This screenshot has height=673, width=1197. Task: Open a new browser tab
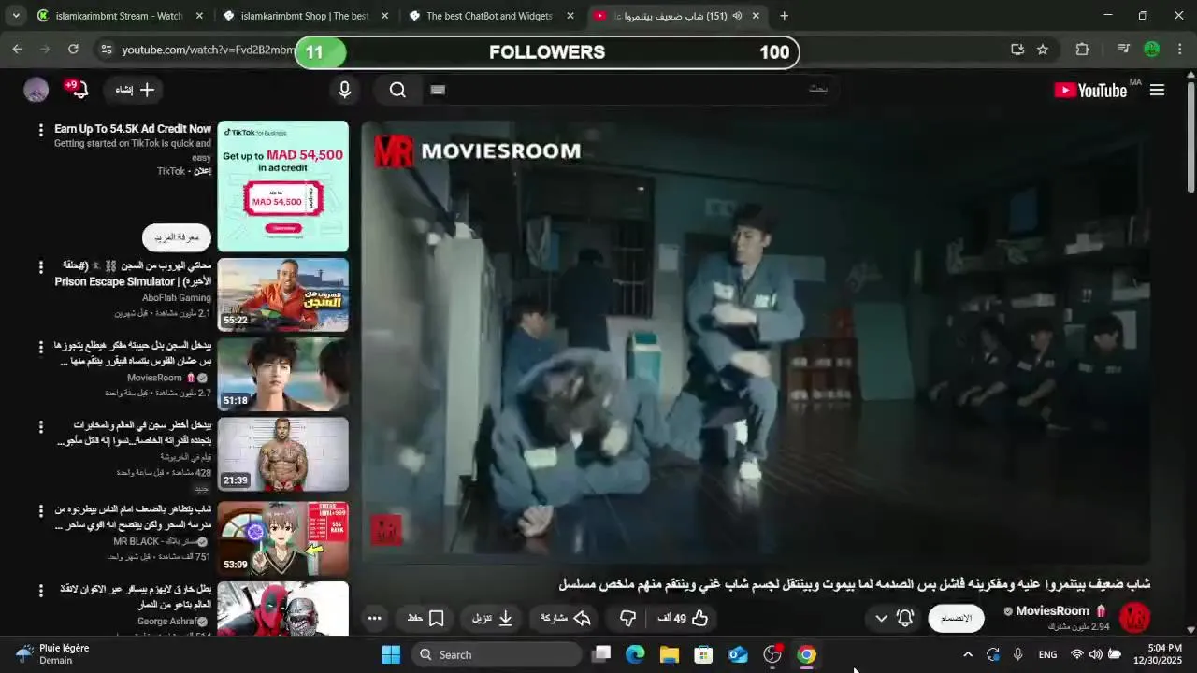[x=784, y=16]
